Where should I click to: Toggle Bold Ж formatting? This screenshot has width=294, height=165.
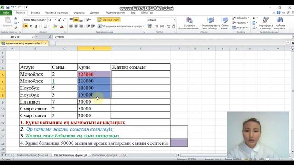[x=26, y=26]
